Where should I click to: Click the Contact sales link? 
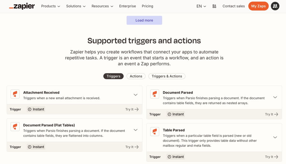[x=233, y=6]
